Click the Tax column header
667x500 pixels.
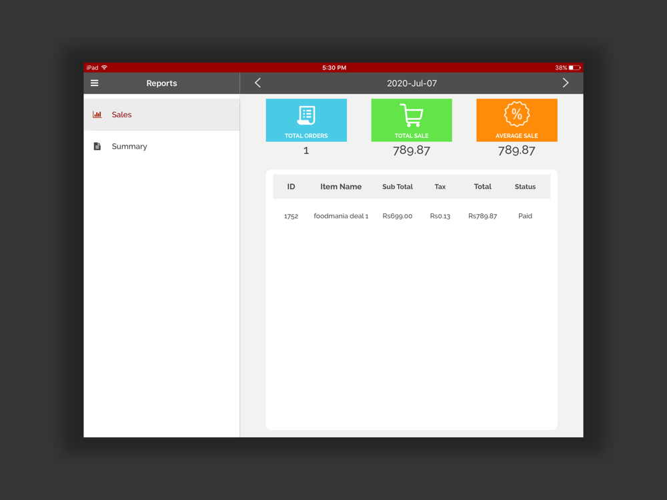click(440, 187)
